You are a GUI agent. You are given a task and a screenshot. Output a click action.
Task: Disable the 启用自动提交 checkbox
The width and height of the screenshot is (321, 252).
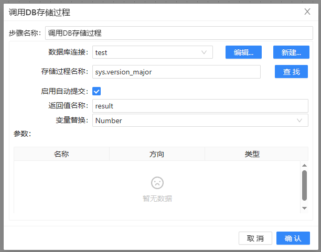(97, 91)
